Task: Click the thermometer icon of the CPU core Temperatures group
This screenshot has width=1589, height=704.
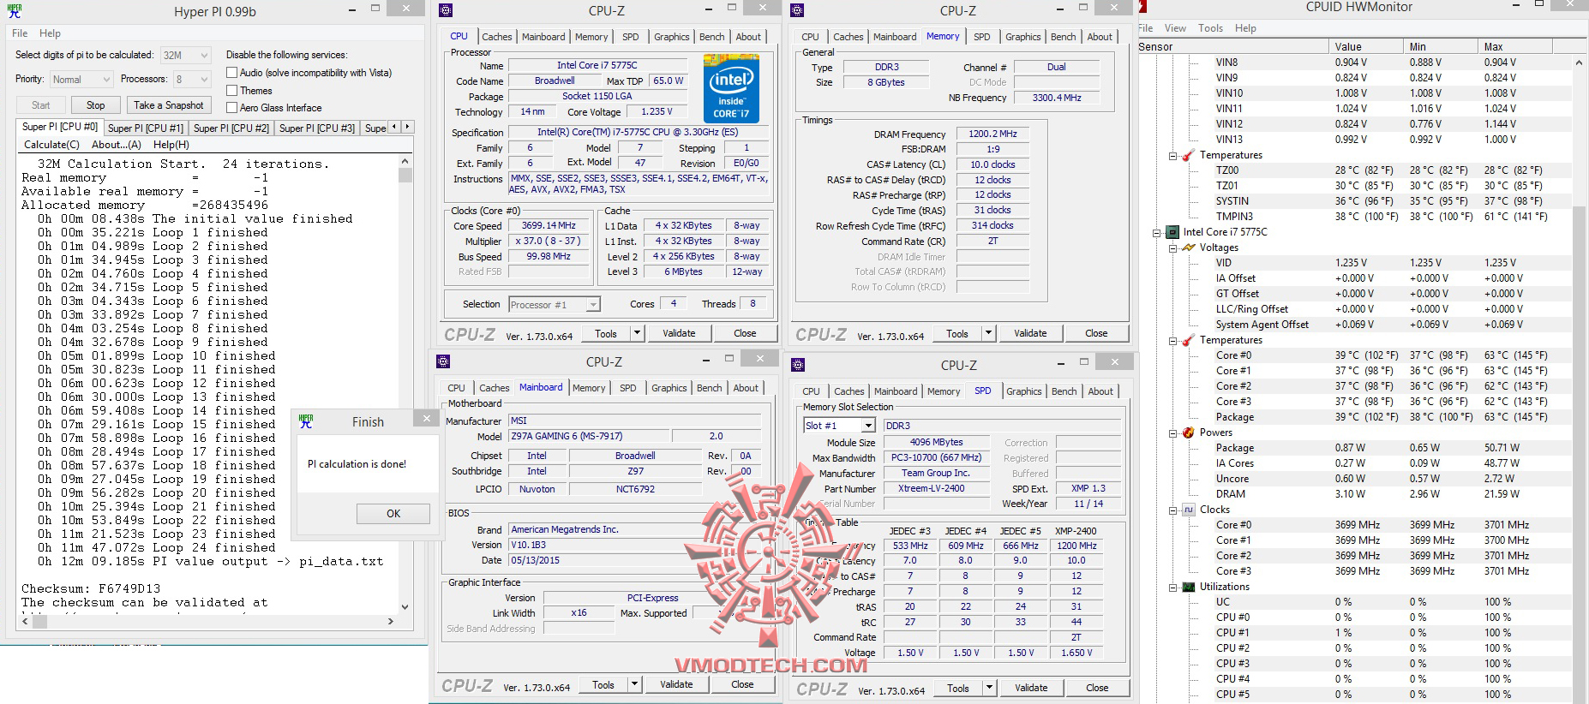Action: pyautogui.click(x=1188, y=340)
